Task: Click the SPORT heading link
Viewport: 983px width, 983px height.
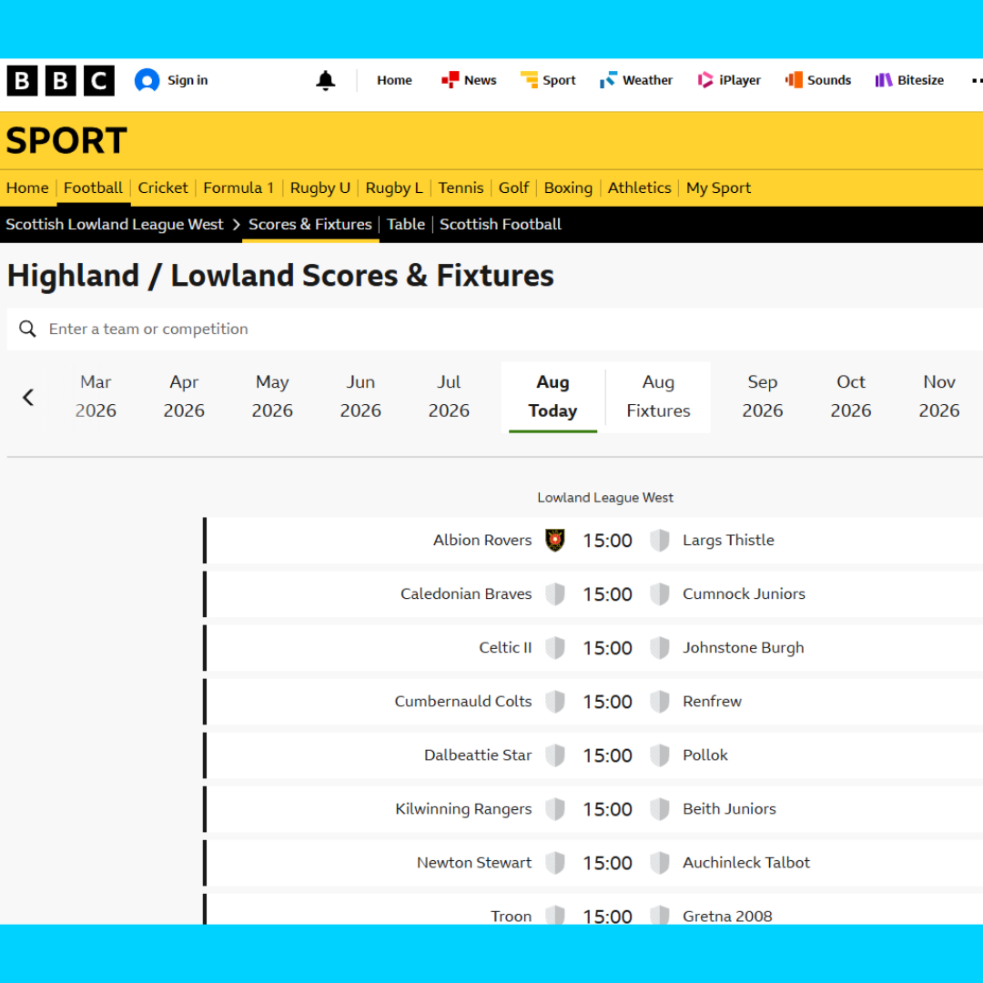Action: coord(67,141)
